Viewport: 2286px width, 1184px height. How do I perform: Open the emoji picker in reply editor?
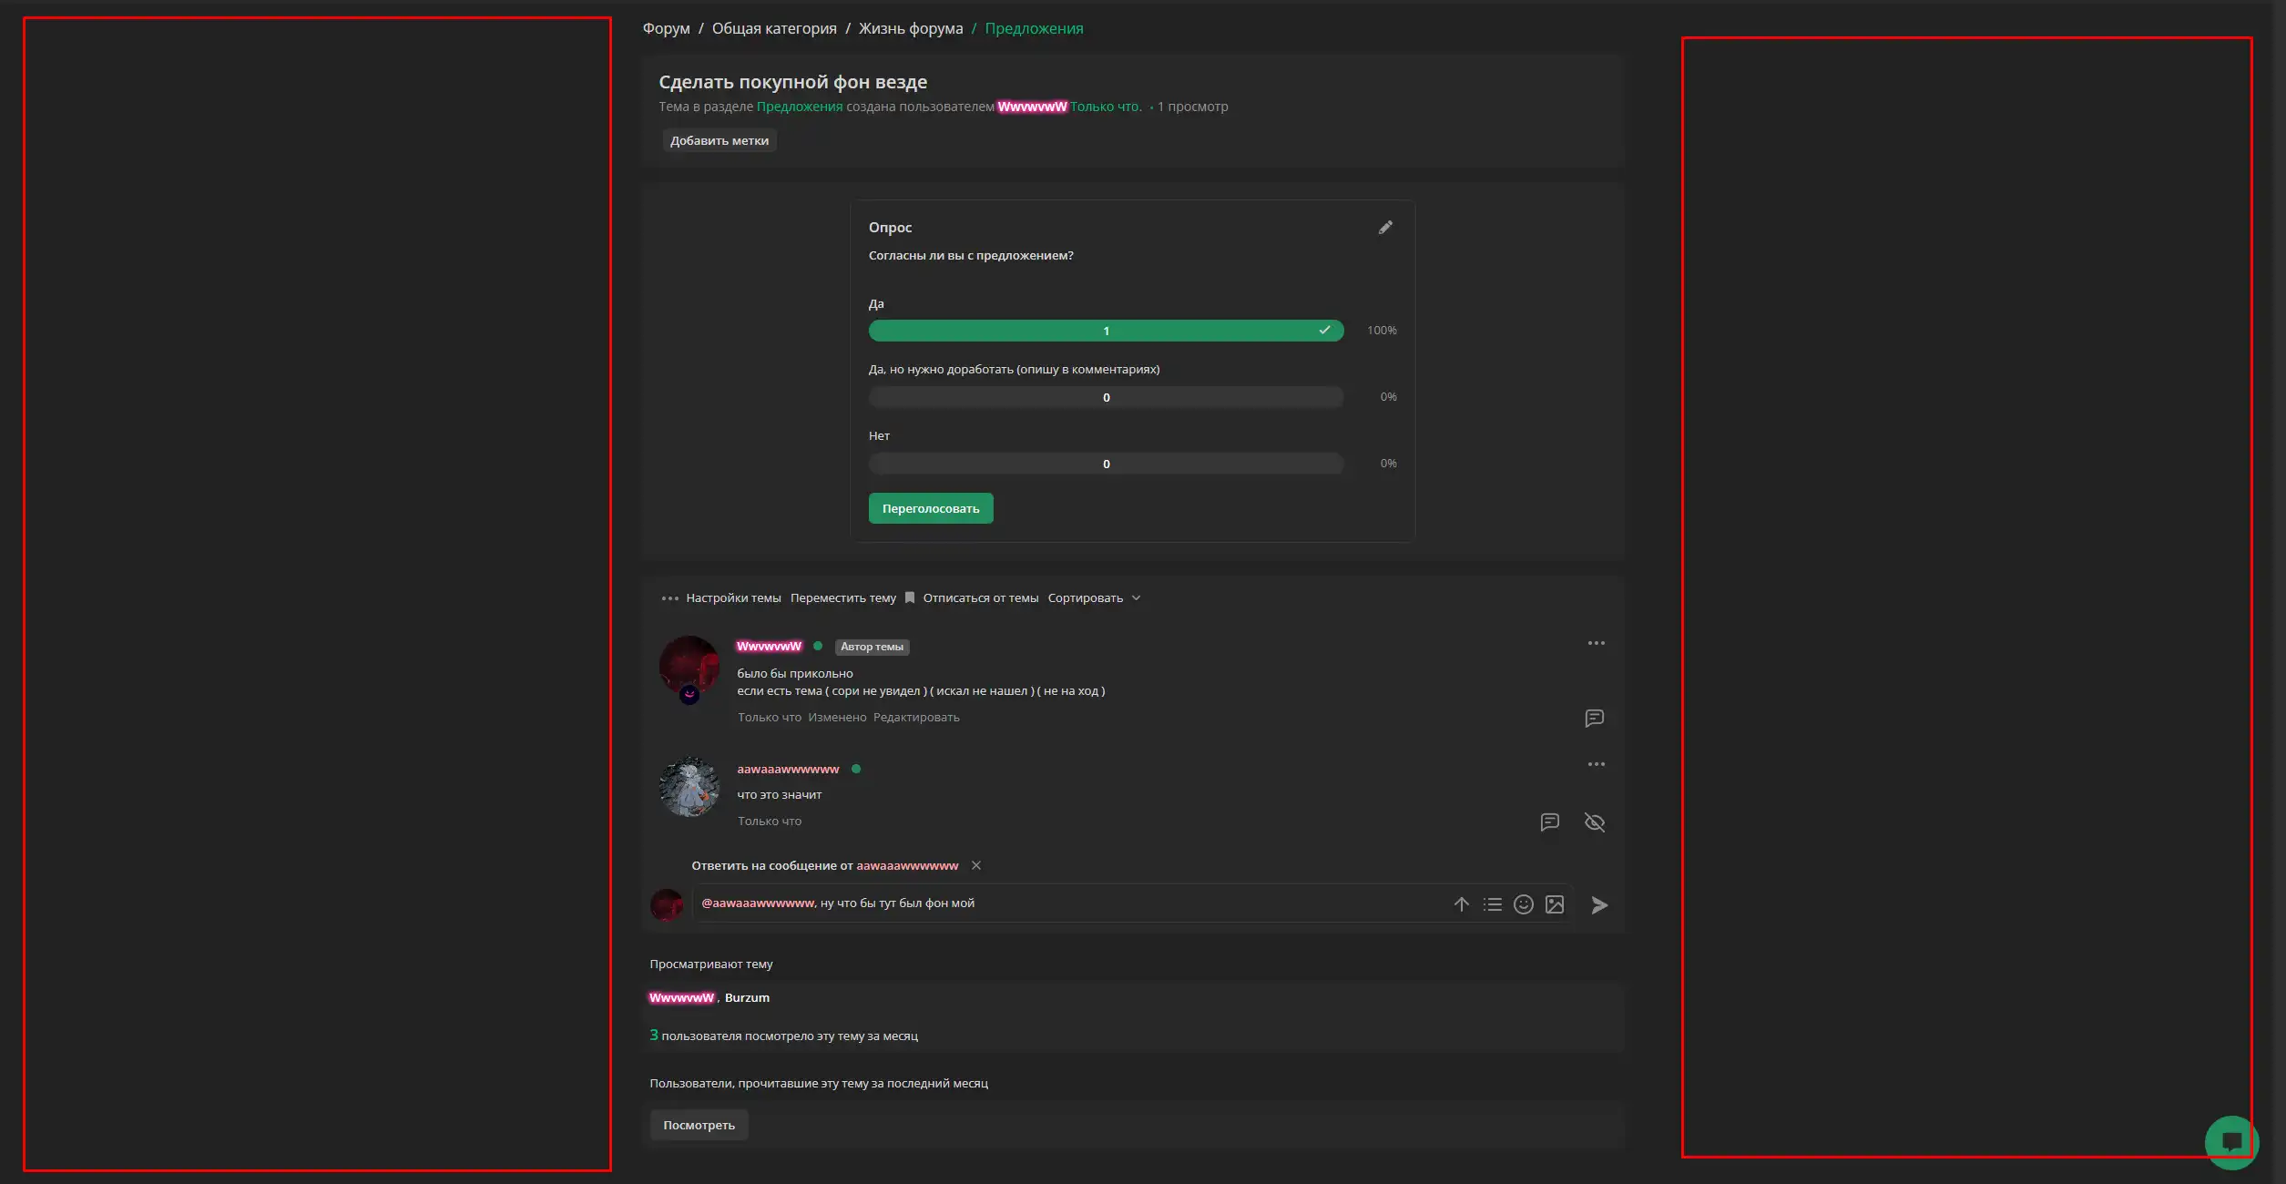[1524, 904]
